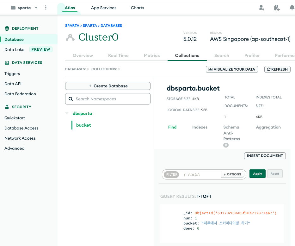The image size is (295, 246).
Task: Switch to the Overview tab
Action: point(83,56)
